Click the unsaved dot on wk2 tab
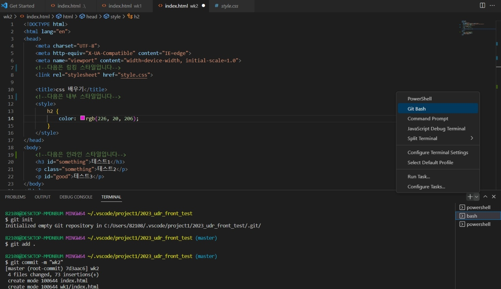The image size is (501, 289). tap(203, 5)
